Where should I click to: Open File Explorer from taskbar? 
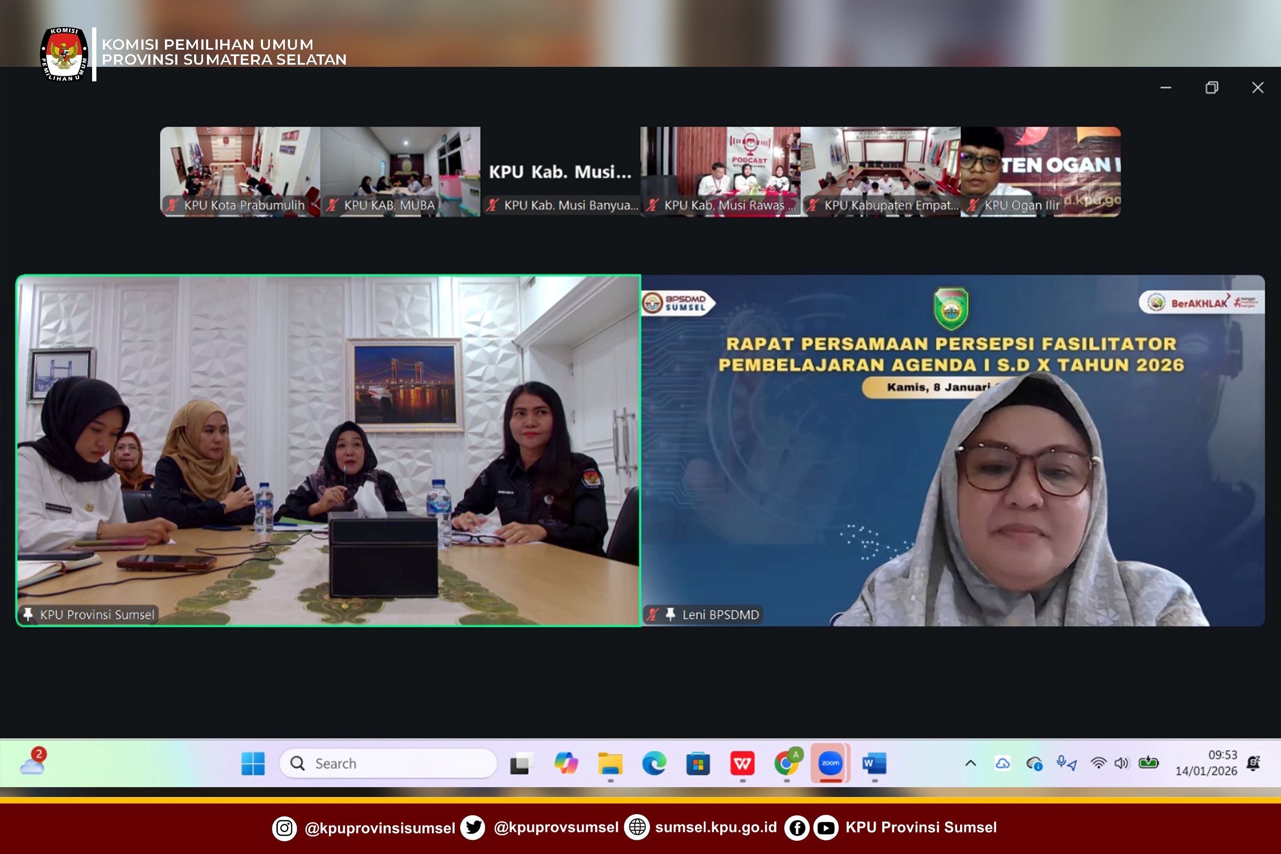tap(610, 763)
